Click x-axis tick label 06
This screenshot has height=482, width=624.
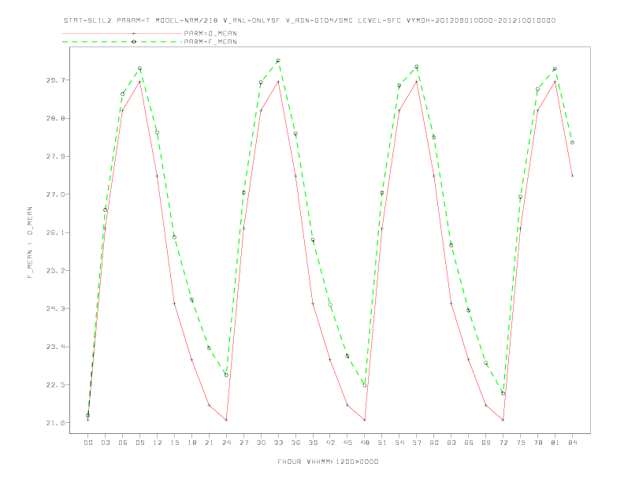tap(123, 443)
